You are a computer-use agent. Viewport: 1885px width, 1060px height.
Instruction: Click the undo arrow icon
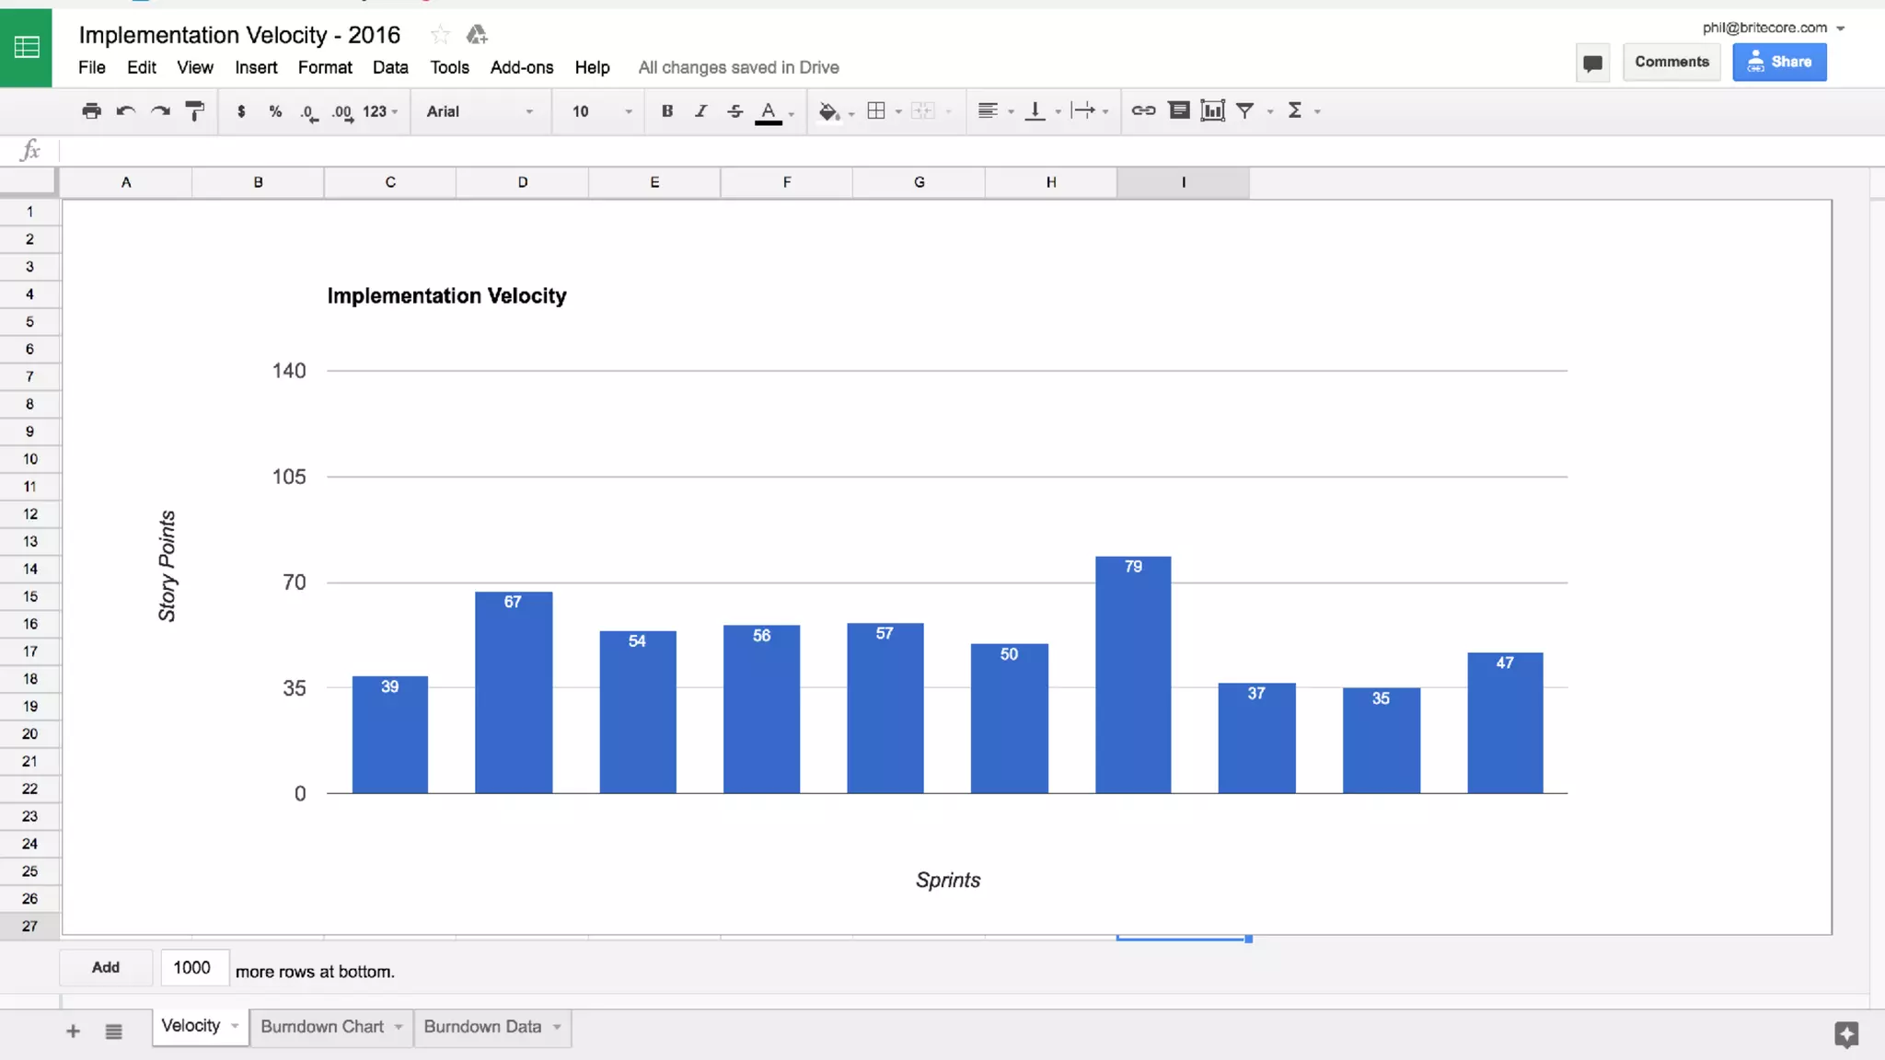coord(126,111)
